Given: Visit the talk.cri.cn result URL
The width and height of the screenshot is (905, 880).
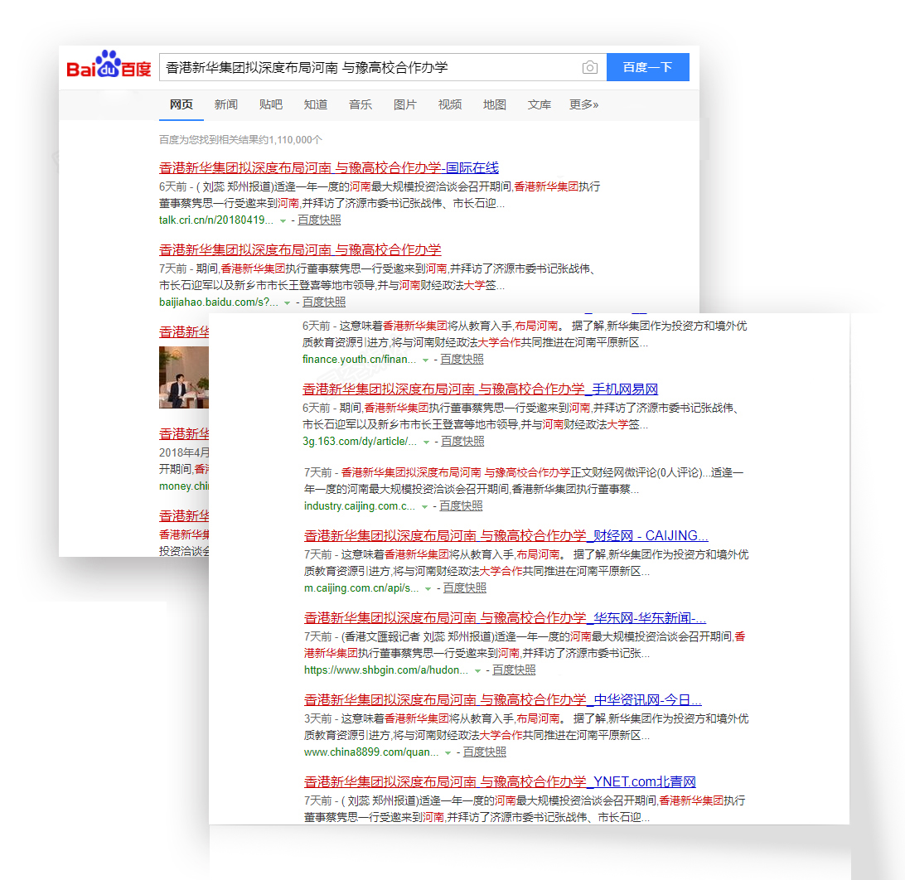Looking at the screenshot, I should coord(215,220).
